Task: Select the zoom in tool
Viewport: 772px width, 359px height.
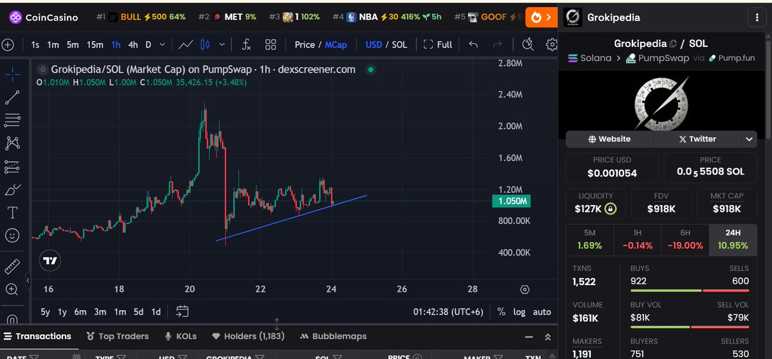Action: (12, 290)
